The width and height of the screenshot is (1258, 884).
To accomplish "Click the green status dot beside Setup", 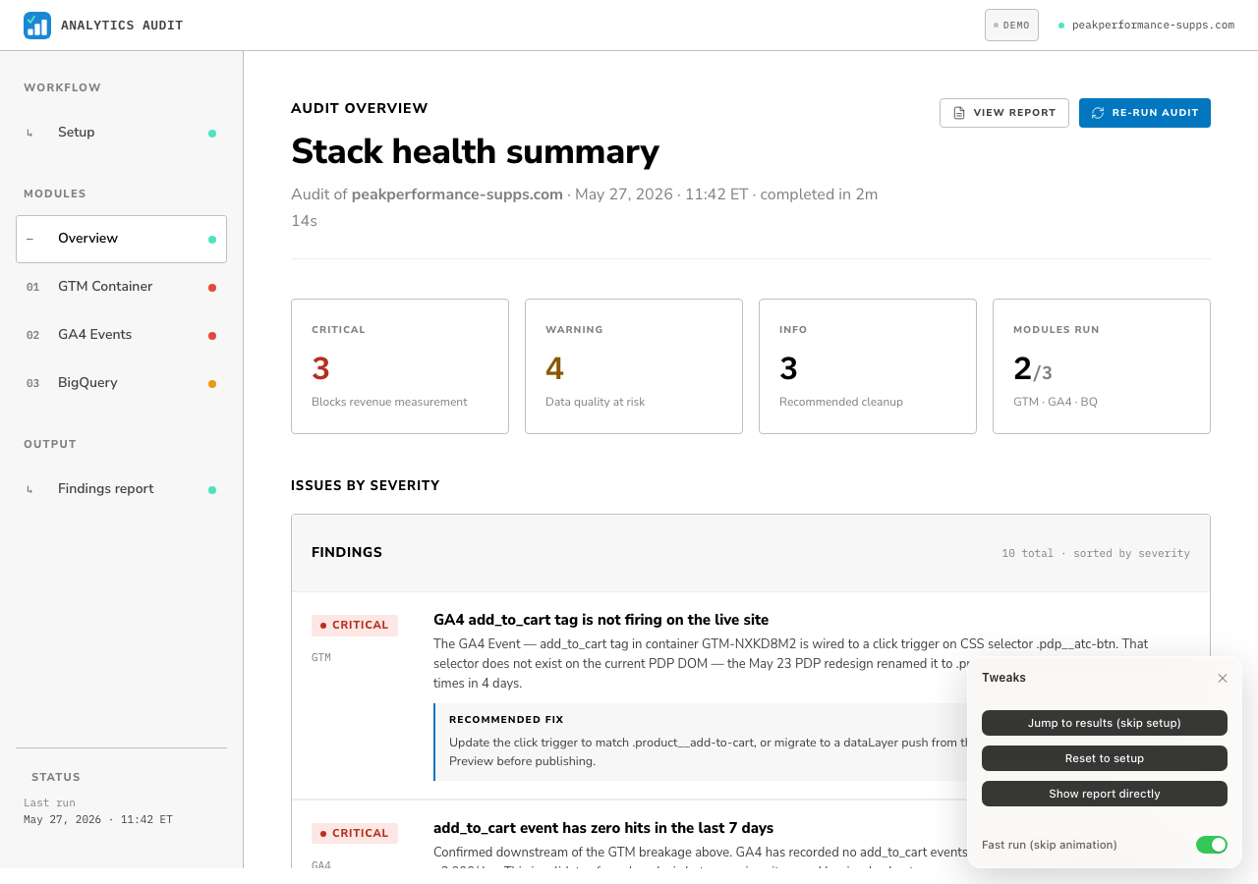I will tap(212, 134).
